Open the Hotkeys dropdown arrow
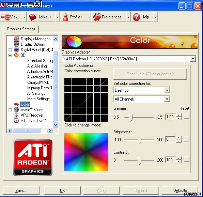Screen dimensions: 203x197 (57, 17)
